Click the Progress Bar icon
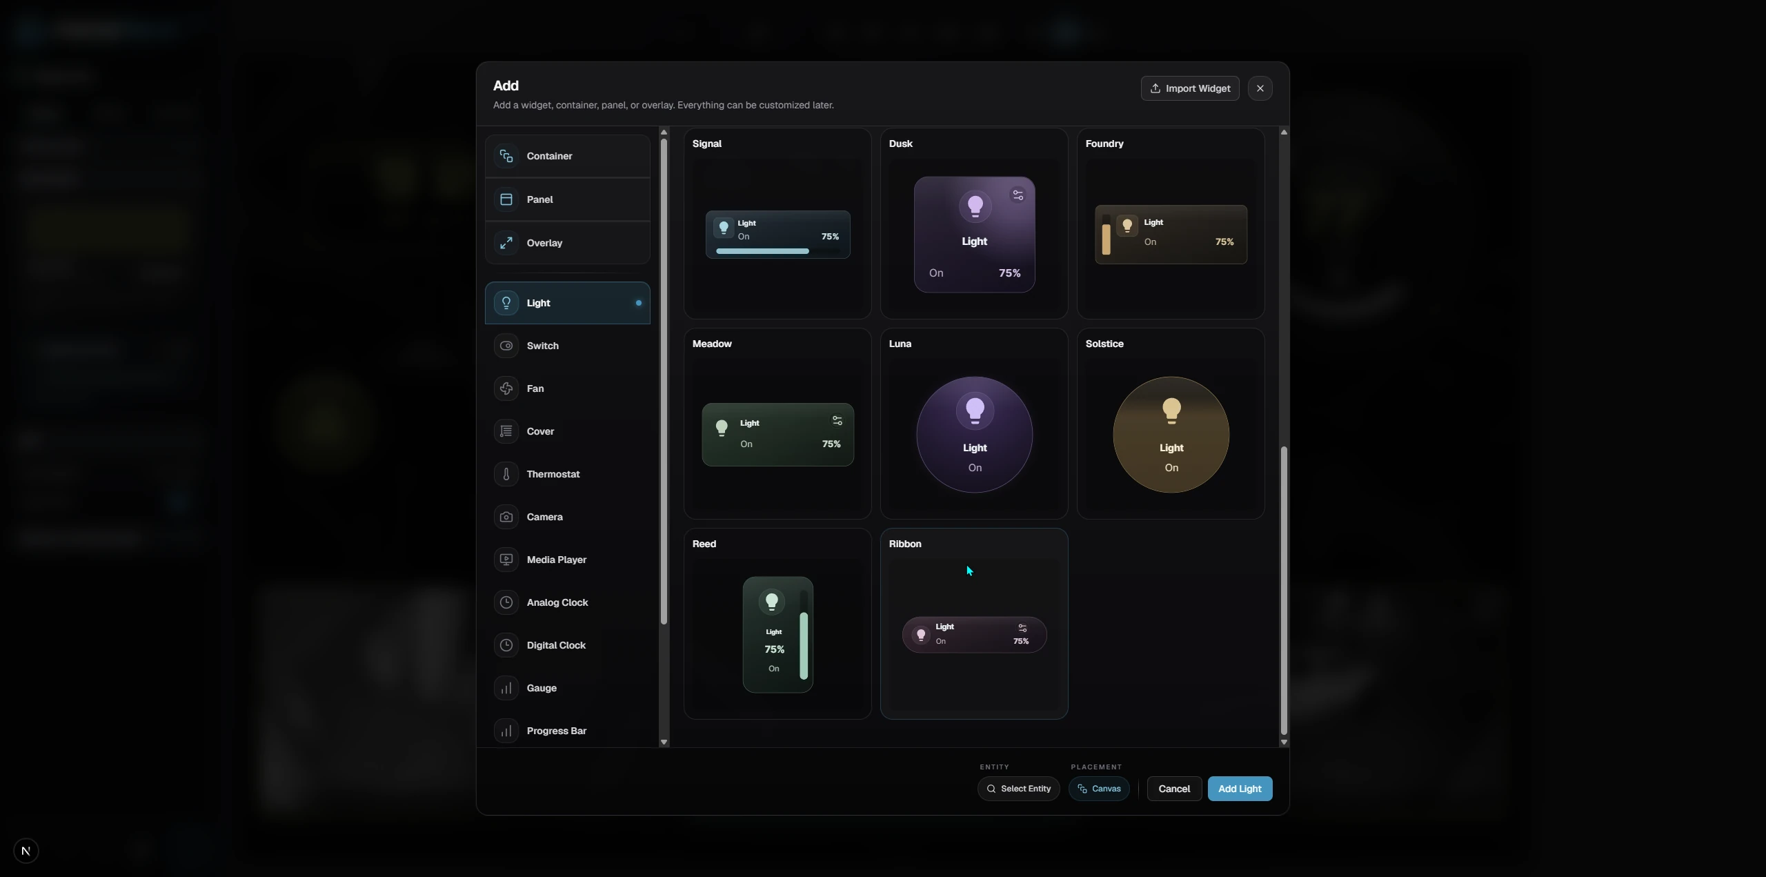The width and height of the screenshot is (1766, 877). click(x=506, y=731)
